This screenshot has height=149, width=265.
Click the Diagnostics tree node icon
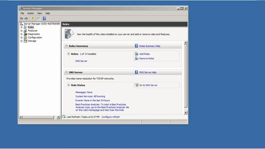[25, 34]
